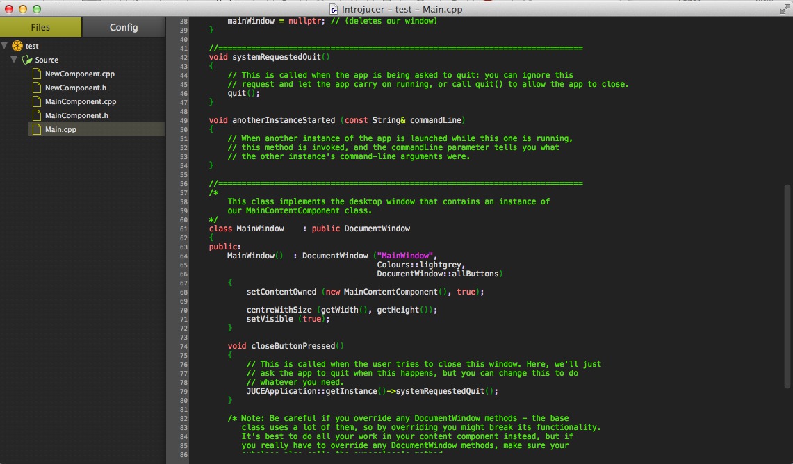Click the Source folder icon
The width and height of the screenshot is (793, 464).
[x=27, y=60]
